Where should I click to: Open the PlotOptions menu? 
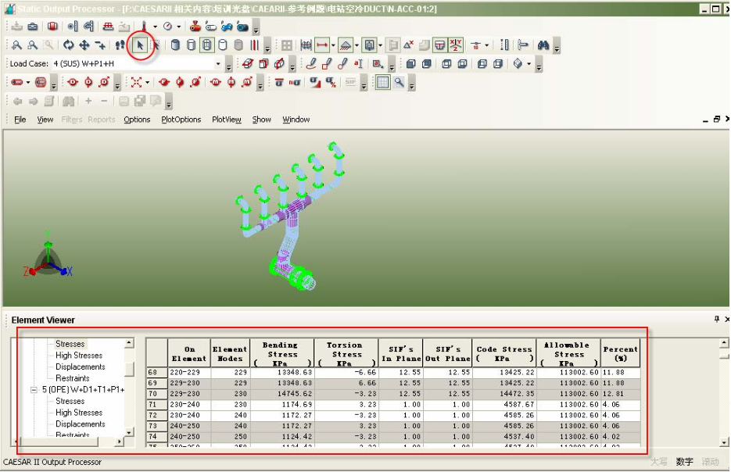click(181, 120)
